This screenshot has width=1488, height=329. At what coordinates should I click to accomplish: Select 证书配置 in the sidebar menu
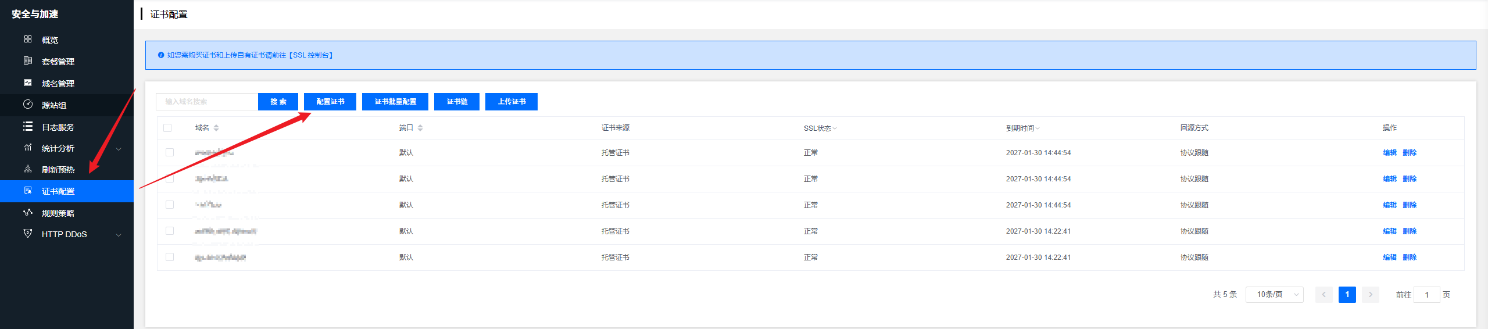pos(58,191)
